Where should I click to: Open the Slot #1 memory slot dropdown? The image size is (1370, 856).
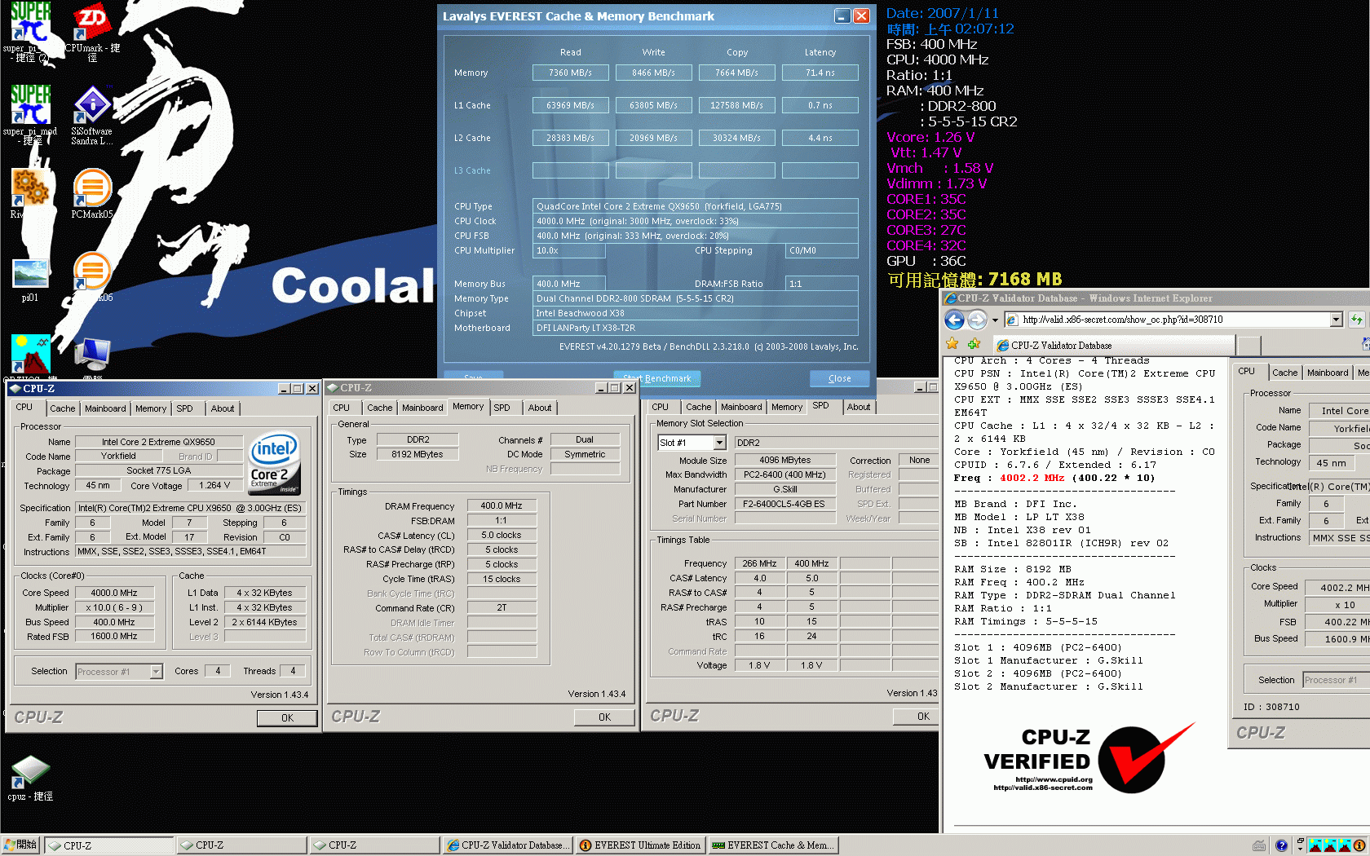point(719,443)
